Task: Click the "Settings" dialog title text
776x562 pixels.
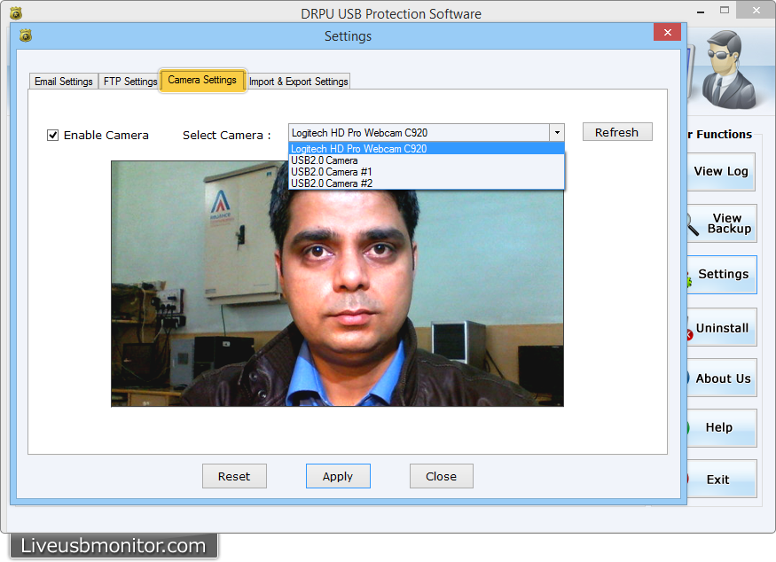Action: click(348, 36)
